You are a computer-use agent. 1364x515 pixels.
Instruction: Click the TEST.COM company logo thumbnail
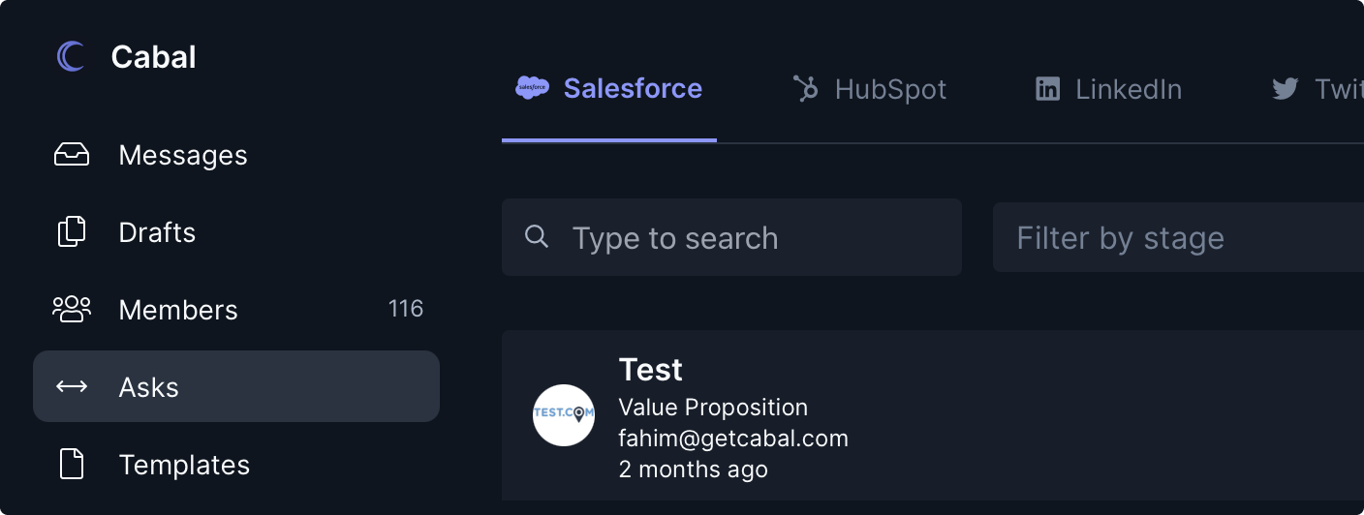tap(564, 415)
